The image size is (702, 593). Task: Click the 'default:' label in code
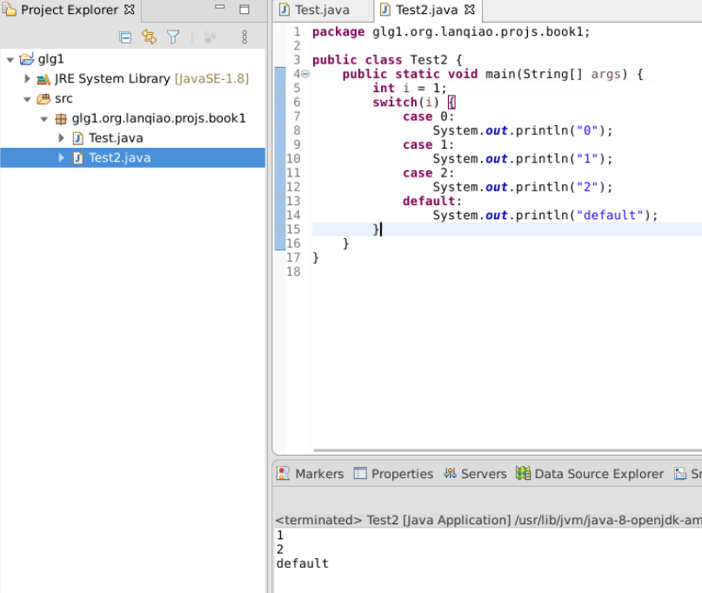(x=432, y=201)
